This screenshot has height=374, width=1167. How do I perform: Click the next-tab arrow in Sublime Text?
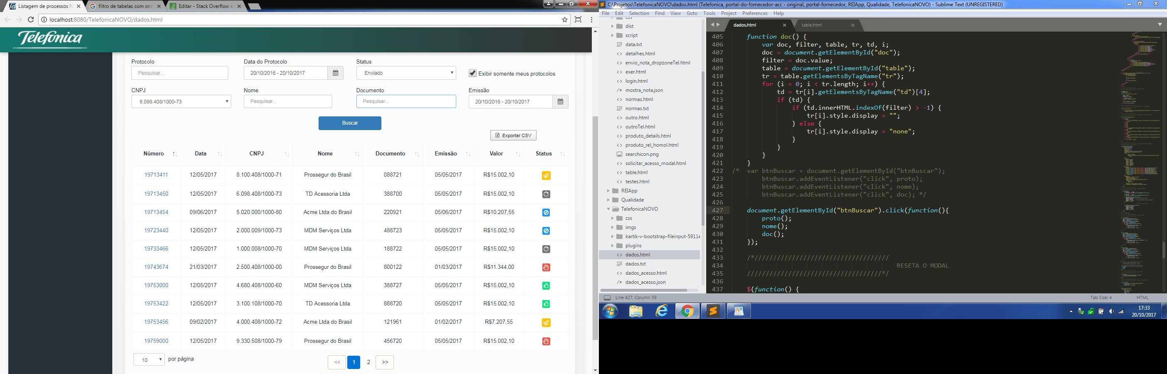(x=718, y=25)
